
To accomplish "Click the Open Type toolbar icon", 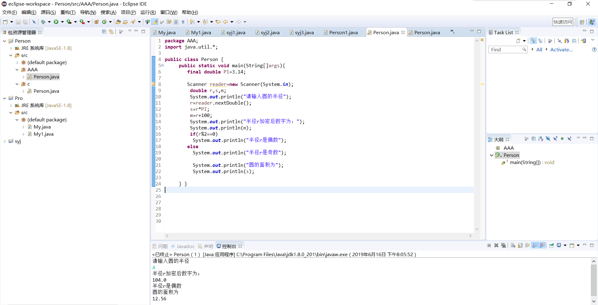I will point(118,22).
